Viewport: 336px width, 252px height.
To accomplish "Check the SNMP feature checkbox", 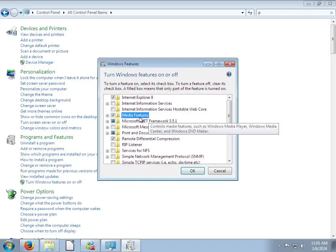I will (x=113, y=157).
